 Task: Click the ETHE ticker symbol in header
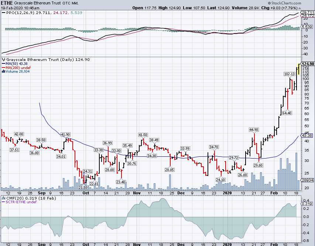pyautogui.click(x=7, y=3)
